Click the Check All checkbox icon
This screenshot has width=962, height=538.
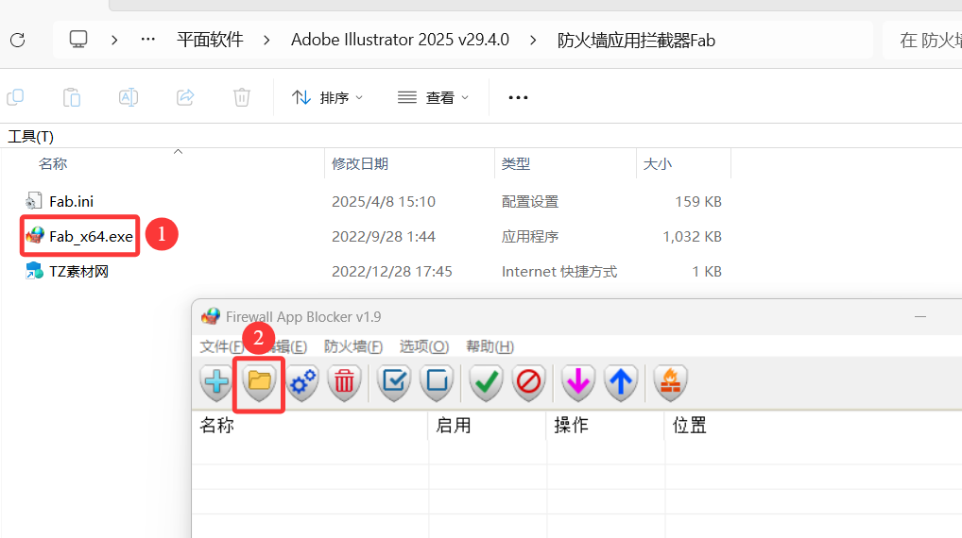click(393, 382)
